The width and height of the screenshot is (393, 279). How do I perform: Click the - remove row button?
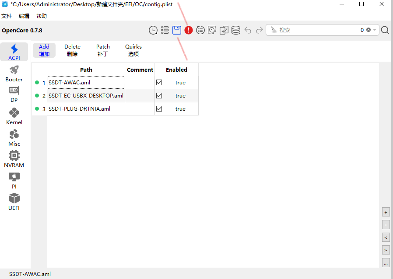pyautogui.click(x=386, y=225)
